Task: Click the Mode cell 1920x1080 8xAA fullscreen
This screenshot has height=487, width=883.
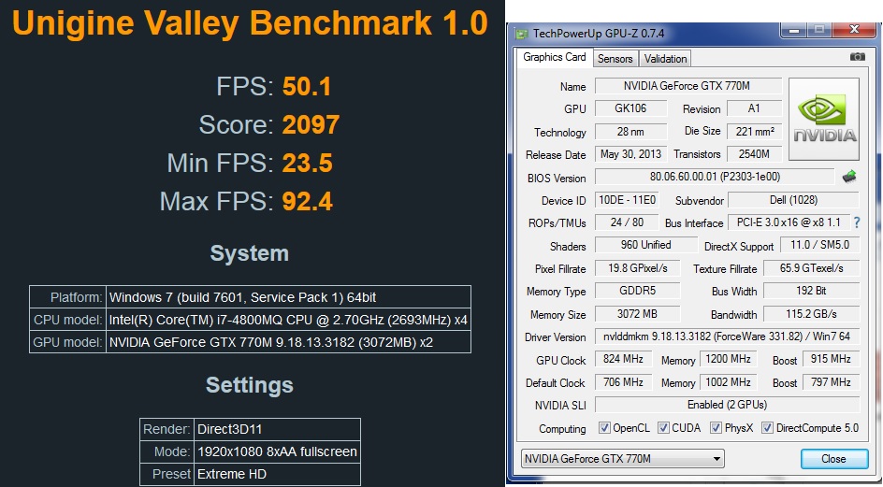Action: 277,451
